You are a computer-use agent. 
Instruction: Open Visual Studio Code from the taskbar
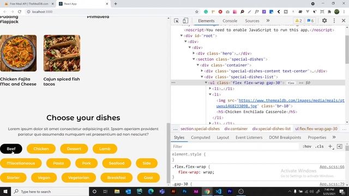(x=218, y=191)
